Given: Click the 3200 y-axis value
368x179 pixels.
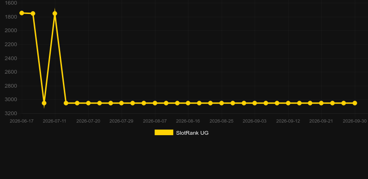Looking at the screenshot, I should point(11,113).
